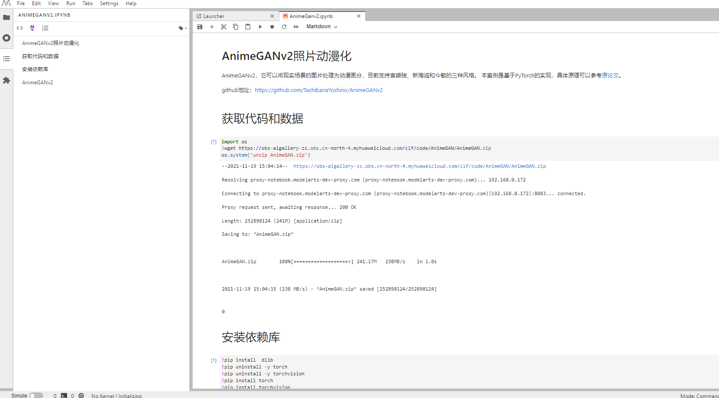
Task: Switch to the Launcher tab
Action: [x=236, y=16]
